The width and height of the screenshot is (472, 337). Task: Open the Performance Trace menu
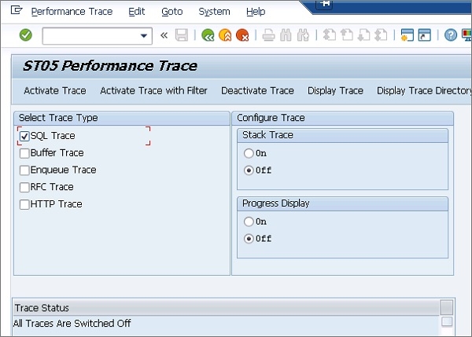coord(72,12)
